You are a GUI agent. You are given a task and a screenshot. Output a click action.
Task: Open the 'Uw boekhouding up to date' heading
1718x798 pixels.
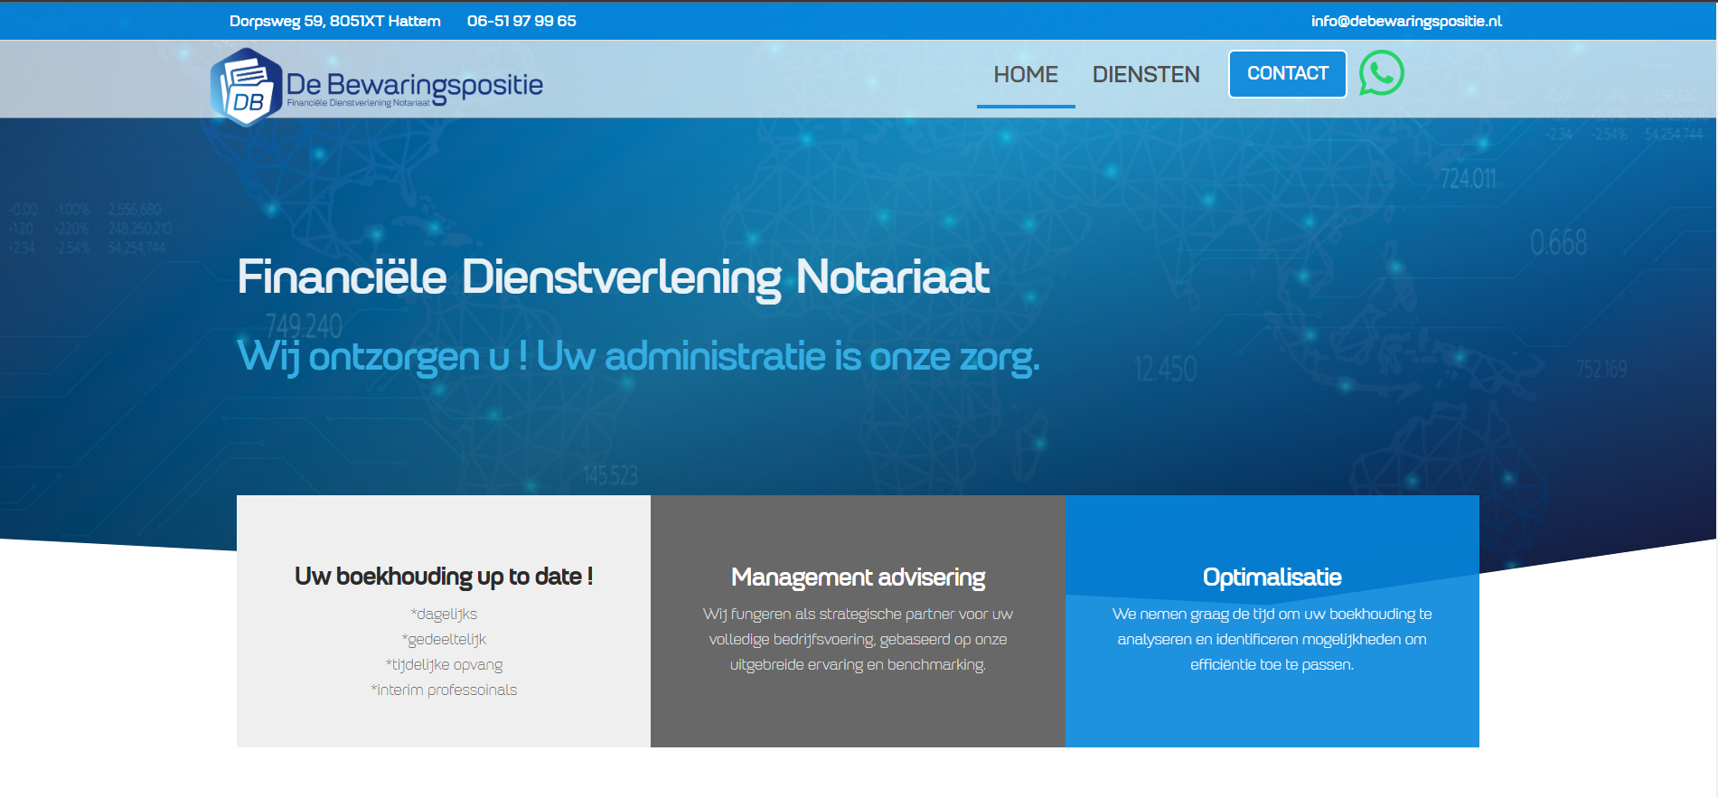pyautogui.click(x=443, y=577)
